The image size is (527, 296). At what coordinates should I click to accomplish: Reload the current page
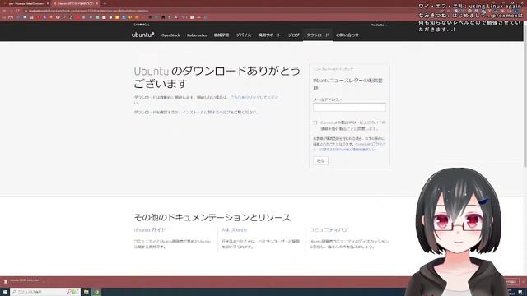coord(17,11)
